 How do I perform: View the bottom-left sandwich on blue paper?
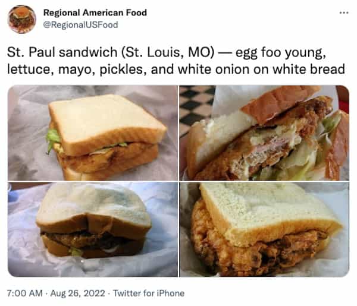coord(93,229)
